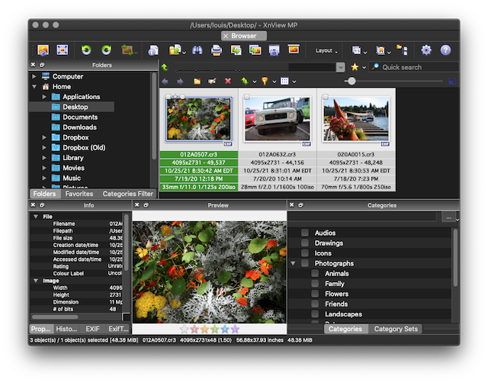Viewport: 488px width, 383px height.
Task: Switch to the Favorites tab
Action: pyautogui.click(x=79, y=194)
